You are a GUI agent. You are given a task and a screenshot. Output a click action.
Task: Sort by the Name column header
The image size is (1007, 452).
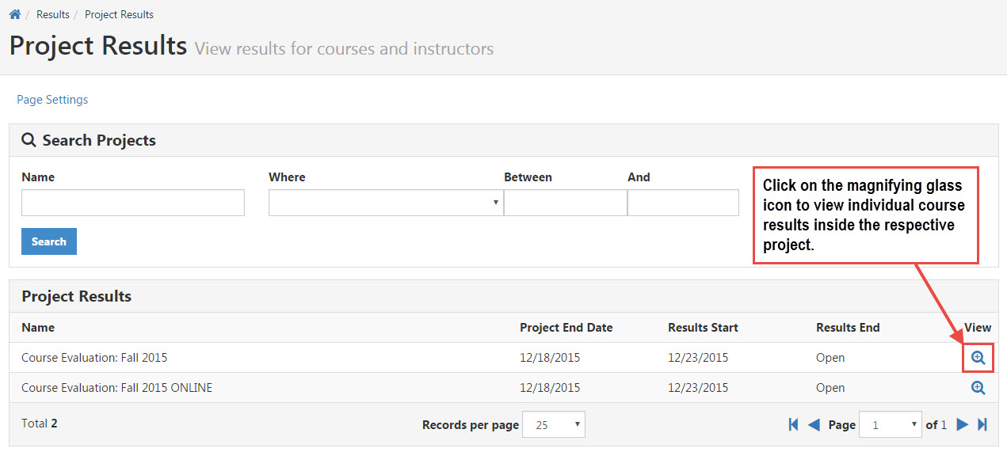(x=38, y=327)
